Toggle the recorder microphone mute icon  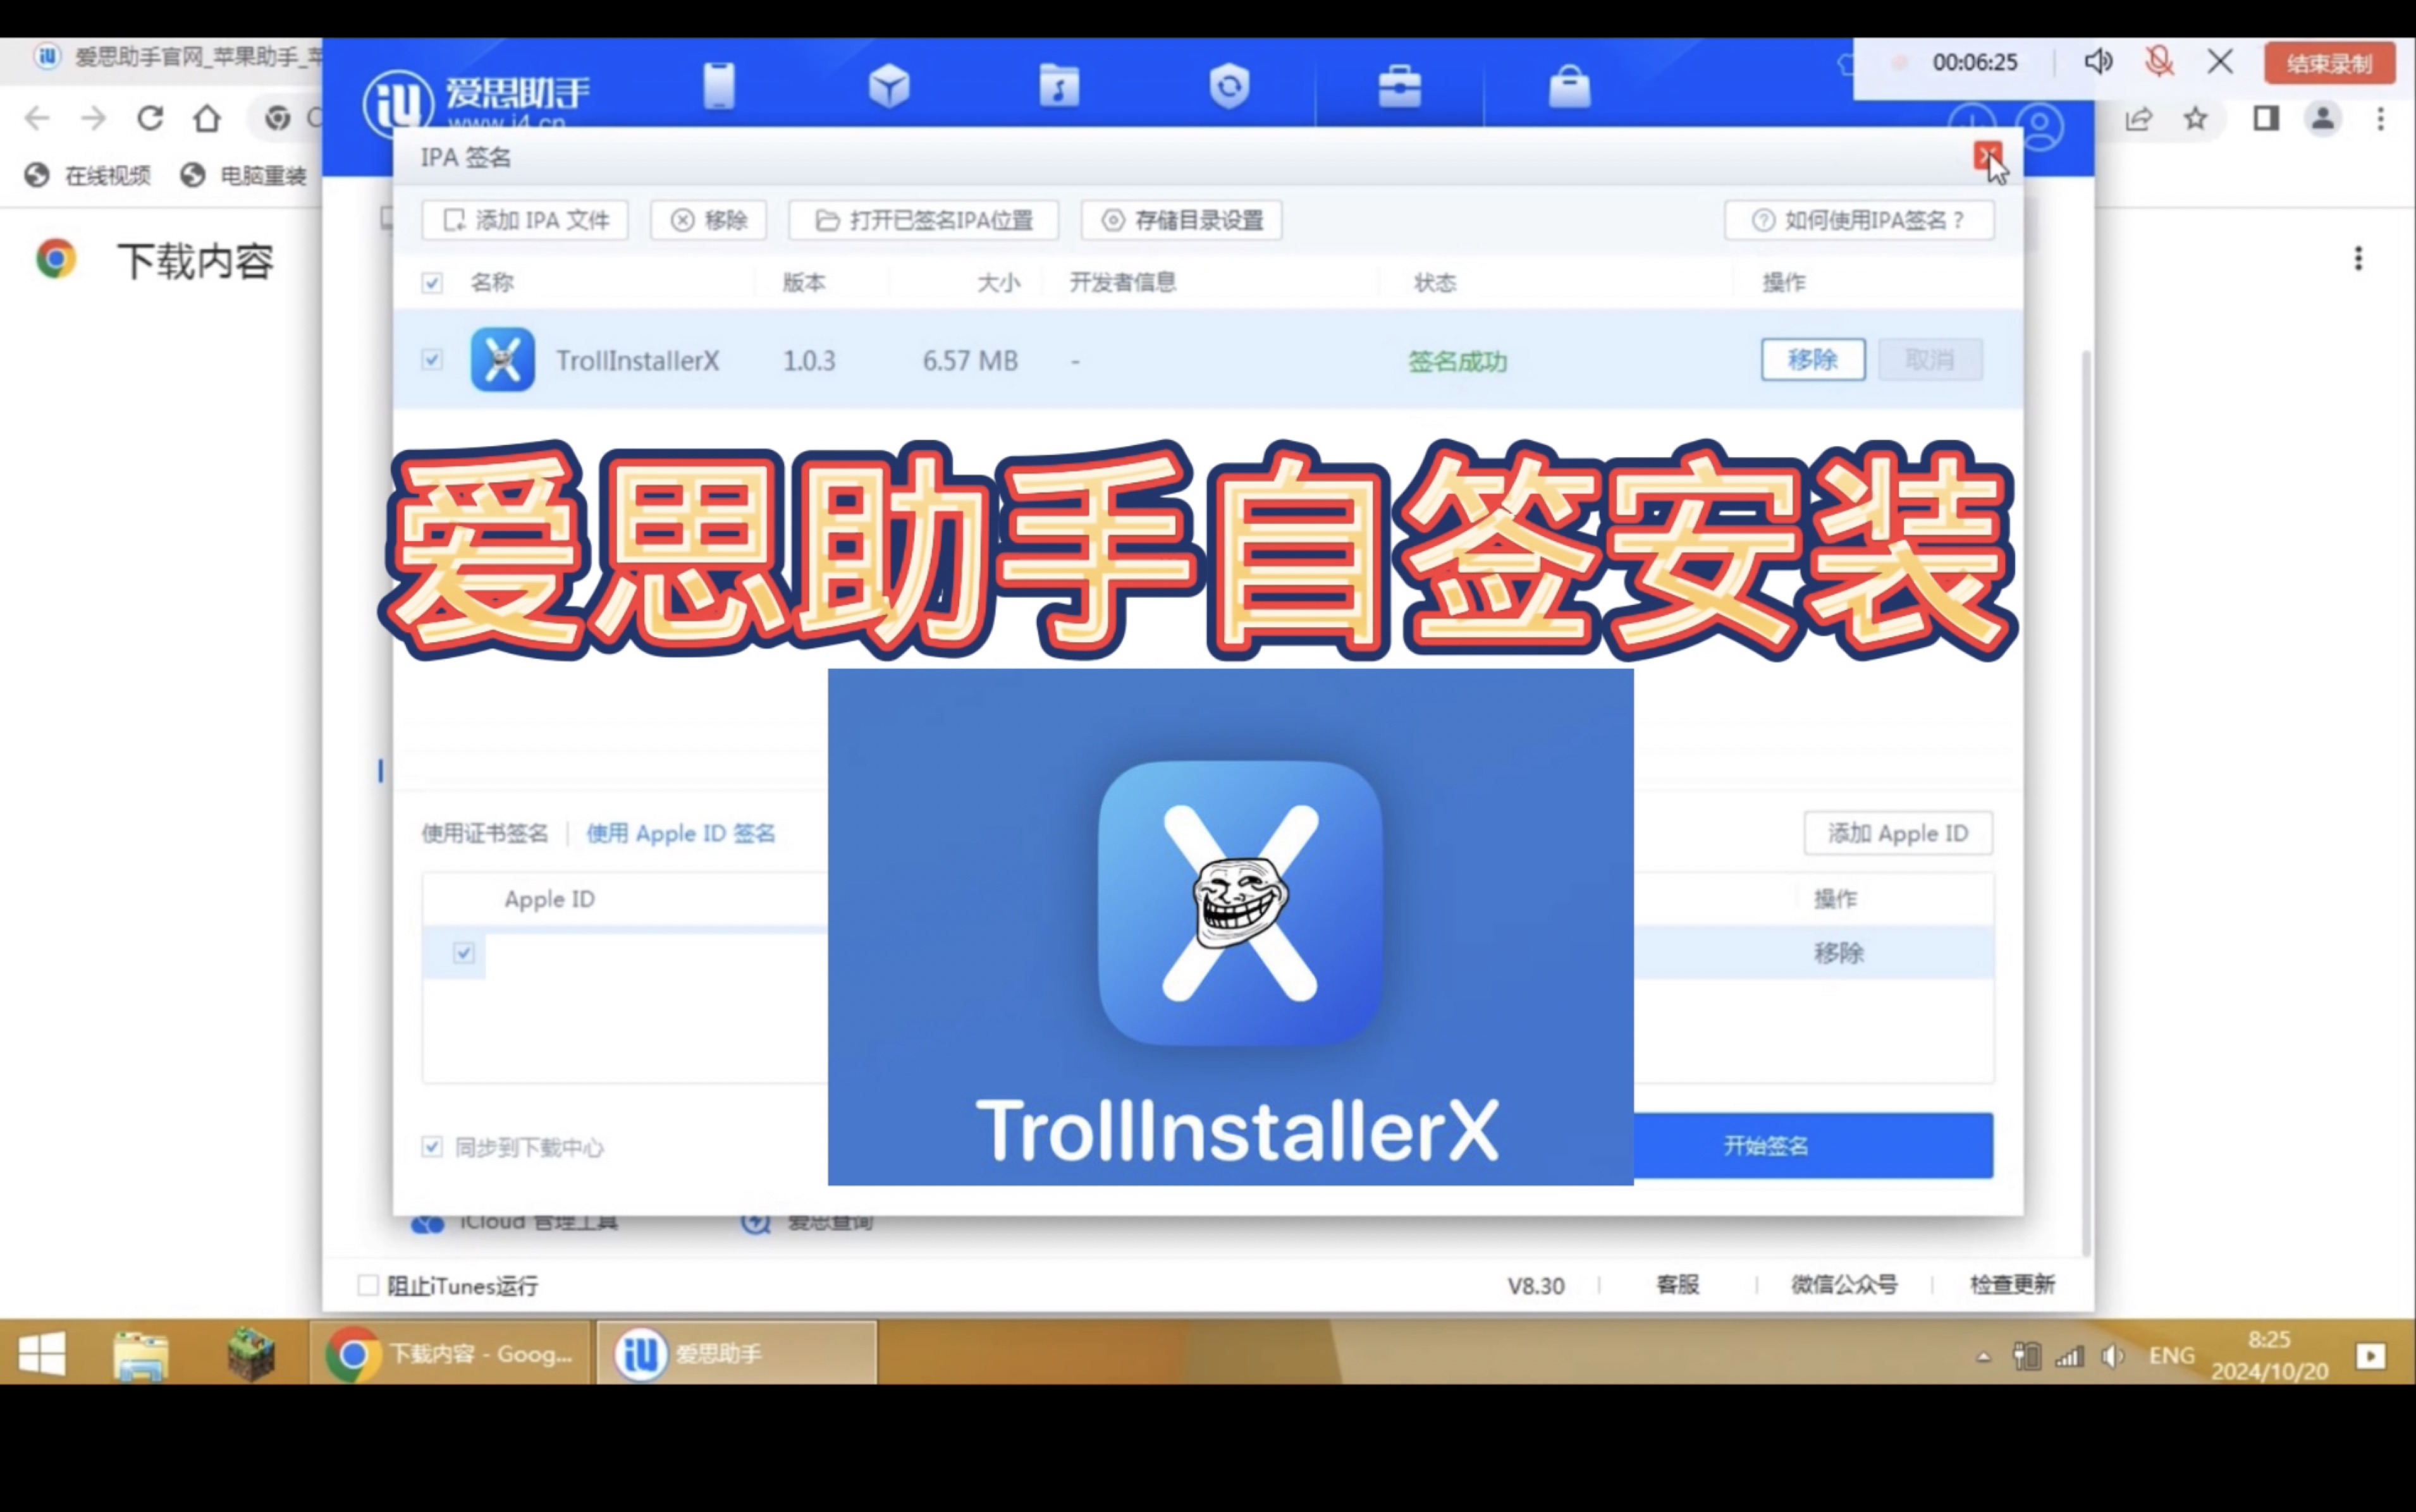2159,62
